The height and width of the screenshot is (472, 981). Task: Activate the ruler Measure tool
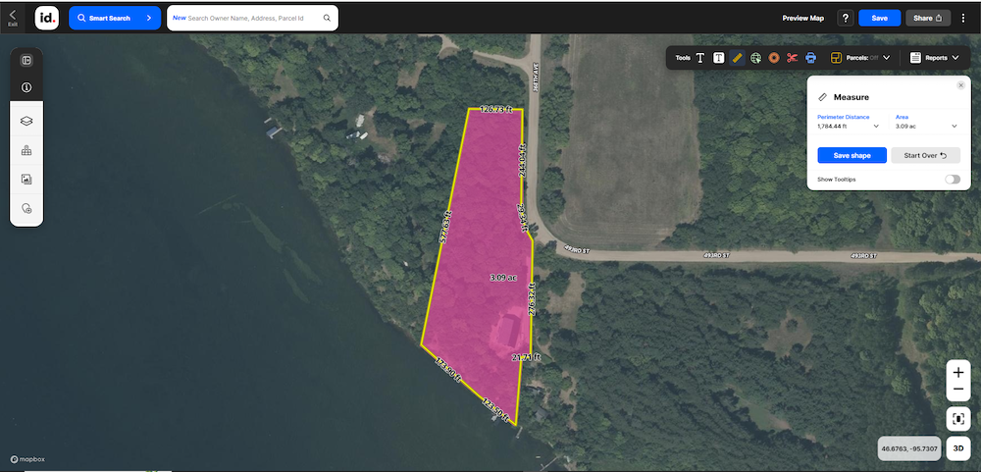click(x=737, y=58)
